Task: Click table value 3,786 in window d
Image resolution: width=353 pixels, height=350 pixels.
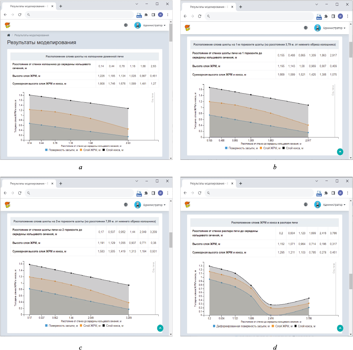Action: [x=333, y=233]
